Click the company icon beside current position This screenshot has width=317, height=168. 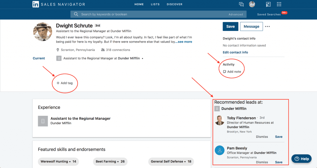pos(59,58)
